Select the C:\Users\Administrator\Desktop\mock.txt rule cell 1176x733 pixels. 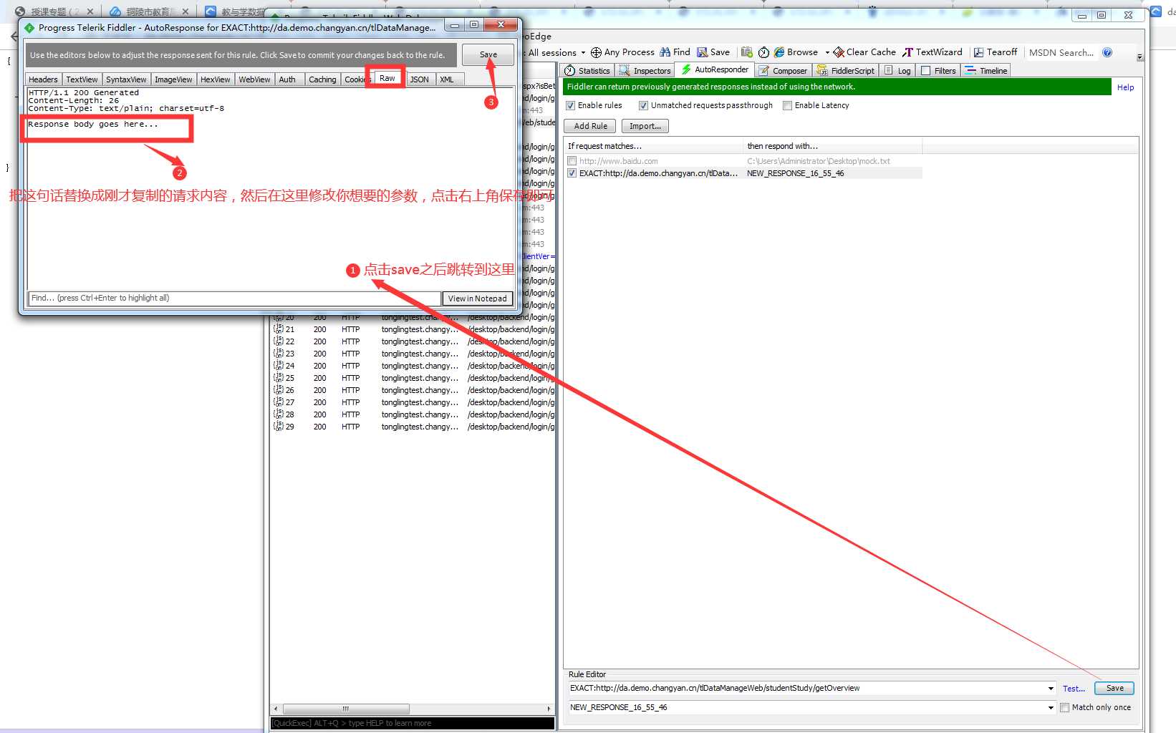833,161
